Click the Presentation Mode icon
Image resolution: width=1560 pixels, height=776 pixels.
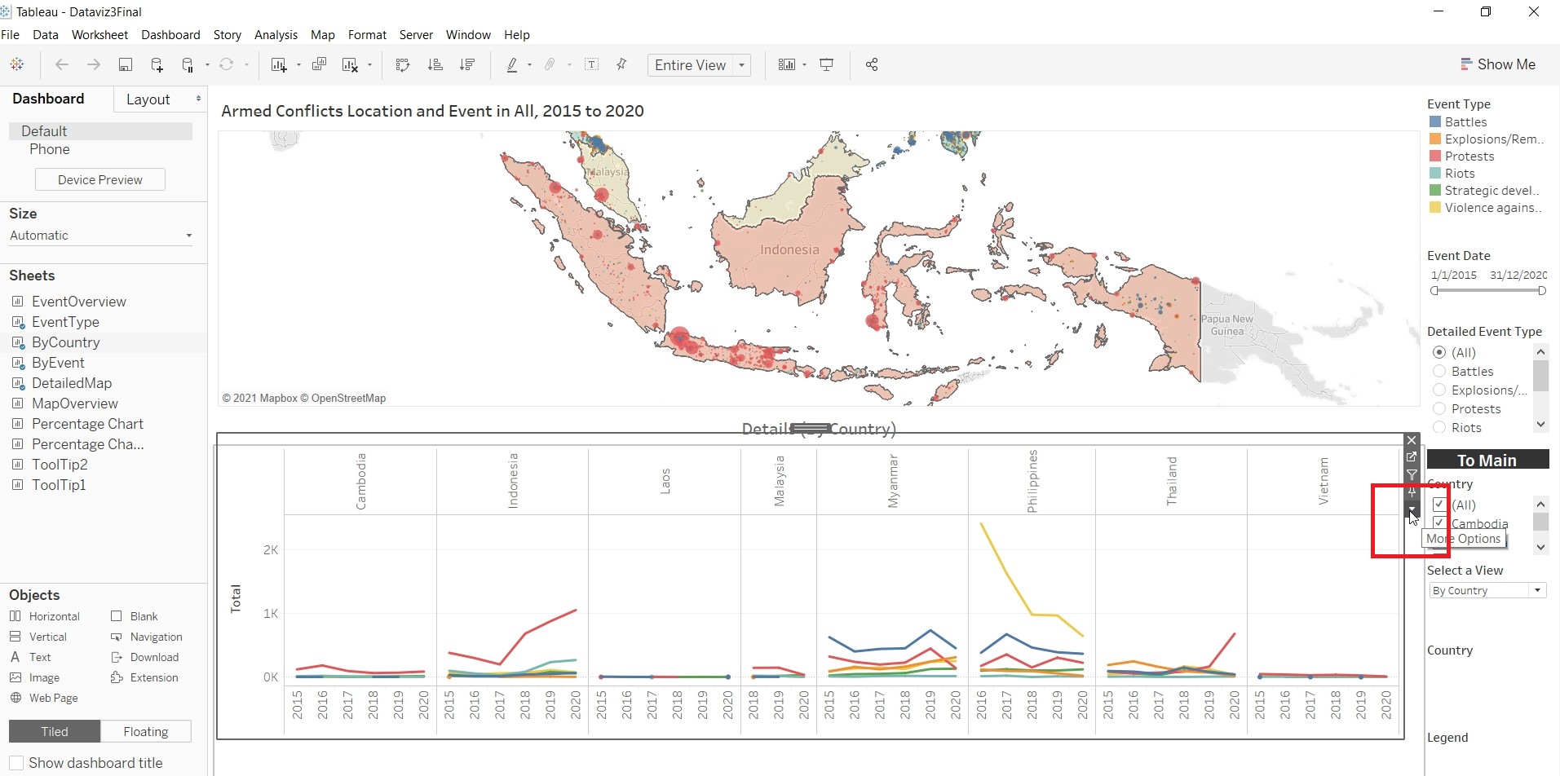click(826, 65)
